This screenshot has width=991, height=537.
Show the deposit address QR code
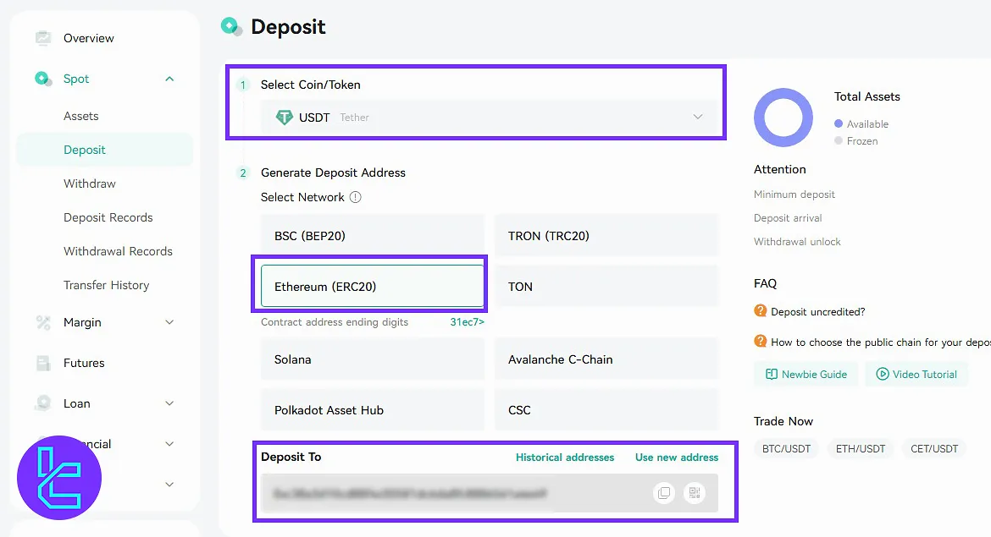click(695, 493)
